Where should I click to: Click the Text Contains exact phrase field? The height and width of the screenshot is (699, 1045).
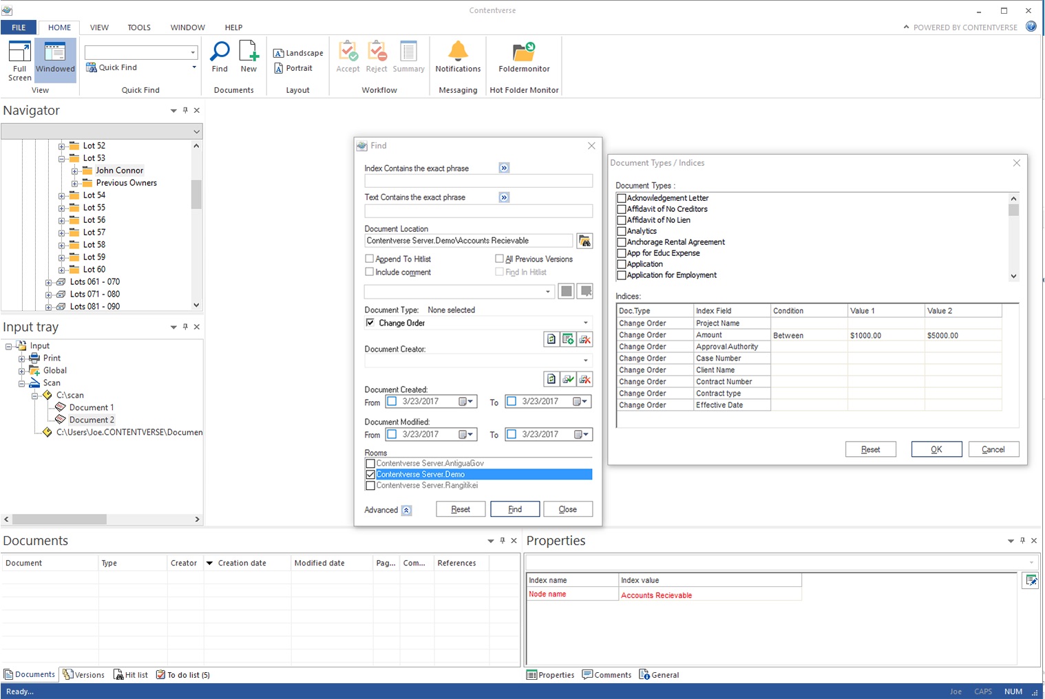(478, 211)
